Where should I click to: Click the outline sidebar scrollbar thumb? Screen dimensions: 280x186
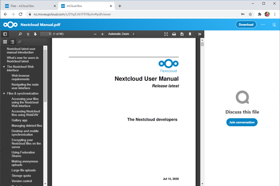click(x=45, y=76)
